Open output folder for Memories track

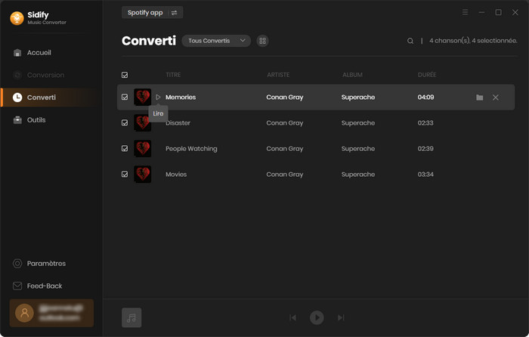pyautogui.click(x=479, y=97)
